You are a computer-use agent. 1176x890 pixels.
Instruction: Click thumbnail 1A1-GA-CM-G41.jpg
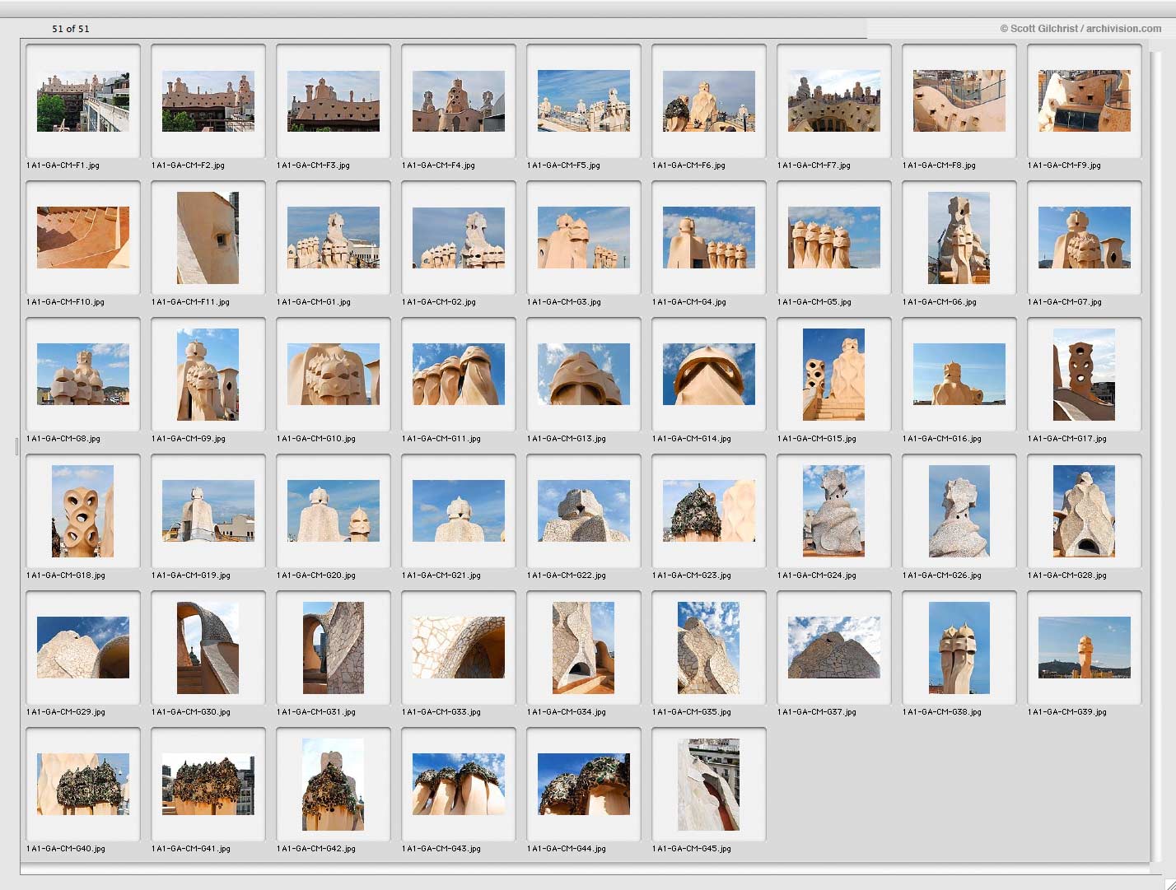coord(208,785)
